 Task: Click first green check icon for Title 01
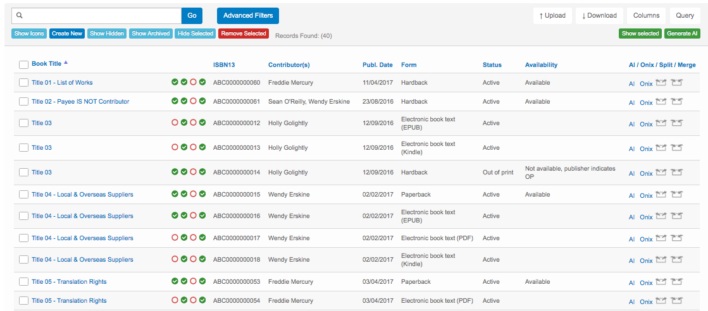pos(175,82)
